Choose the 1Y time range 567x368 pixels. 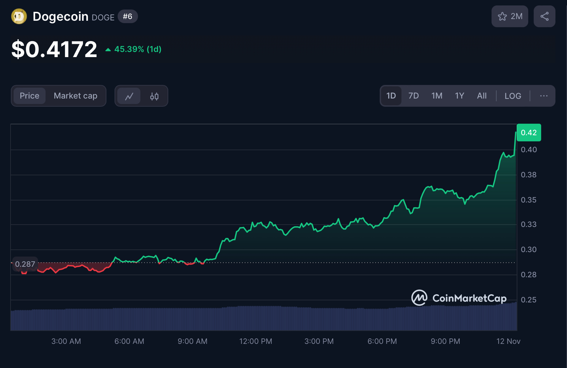point(460,96)
